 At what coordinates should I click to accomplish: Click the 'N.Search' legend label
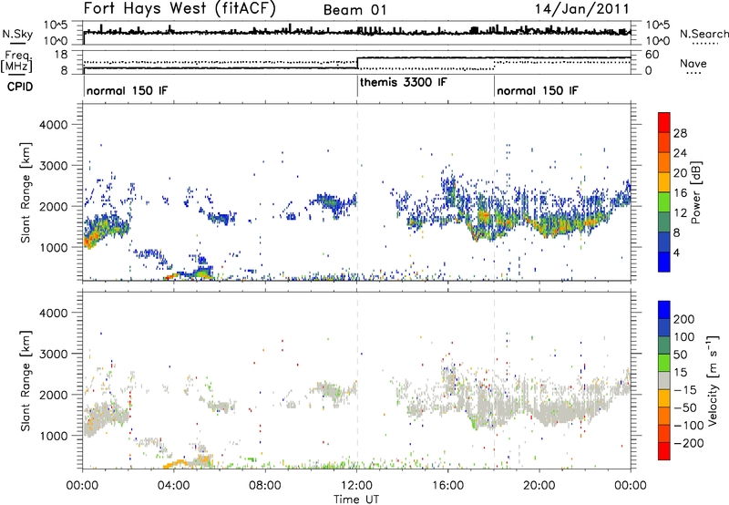[704, 34]
